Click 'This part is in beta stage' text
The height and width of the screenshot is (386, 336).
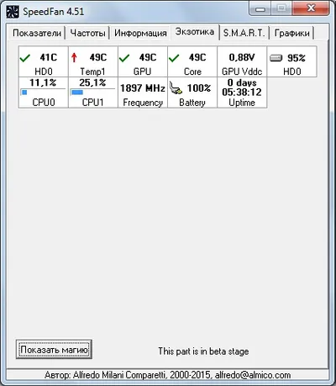point(203,352)
